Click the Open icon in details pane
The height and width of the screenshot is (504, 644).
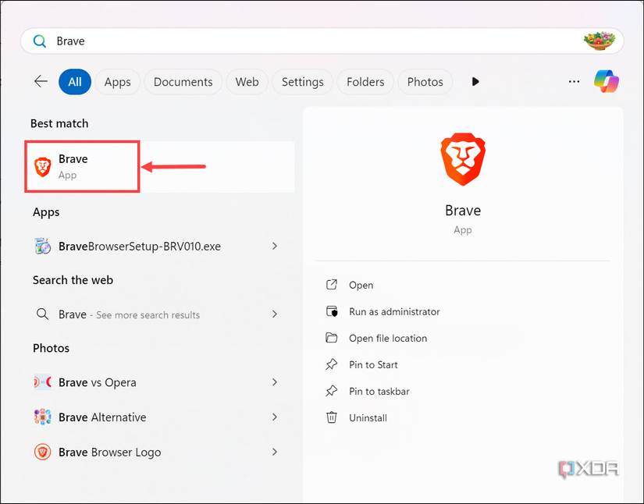332,285
